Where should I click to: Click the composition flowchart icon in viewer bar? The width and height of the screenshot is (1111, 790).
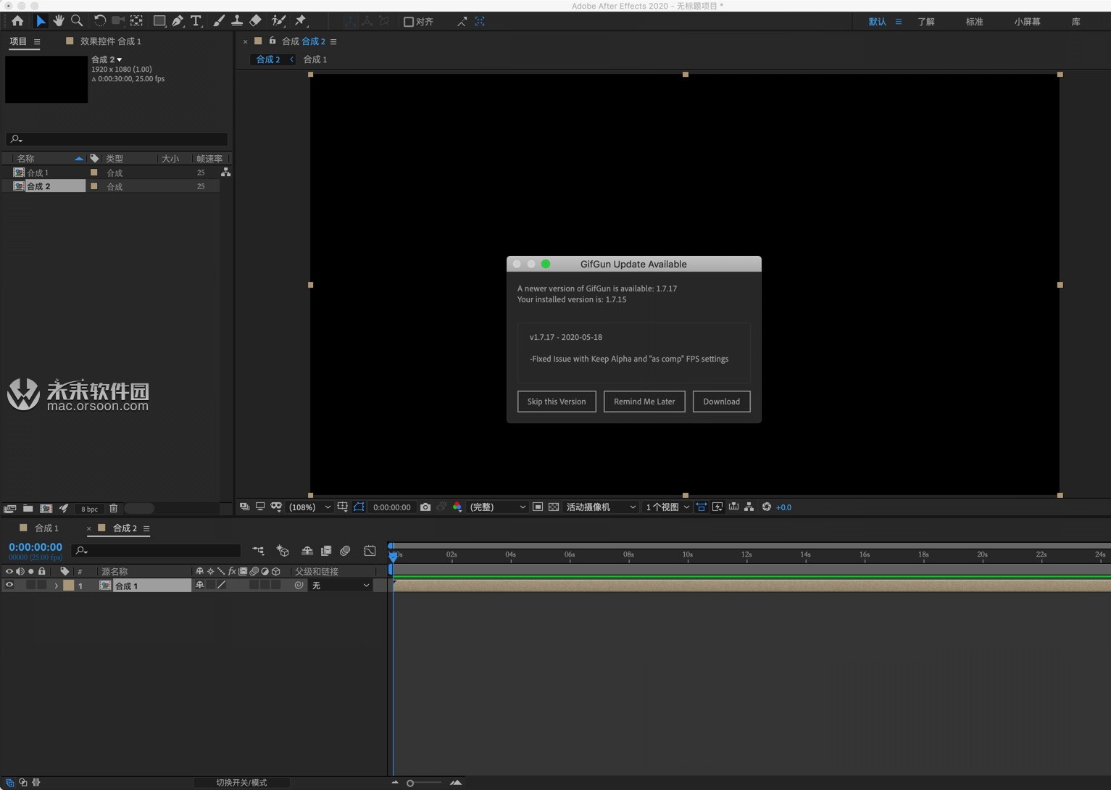749,507
